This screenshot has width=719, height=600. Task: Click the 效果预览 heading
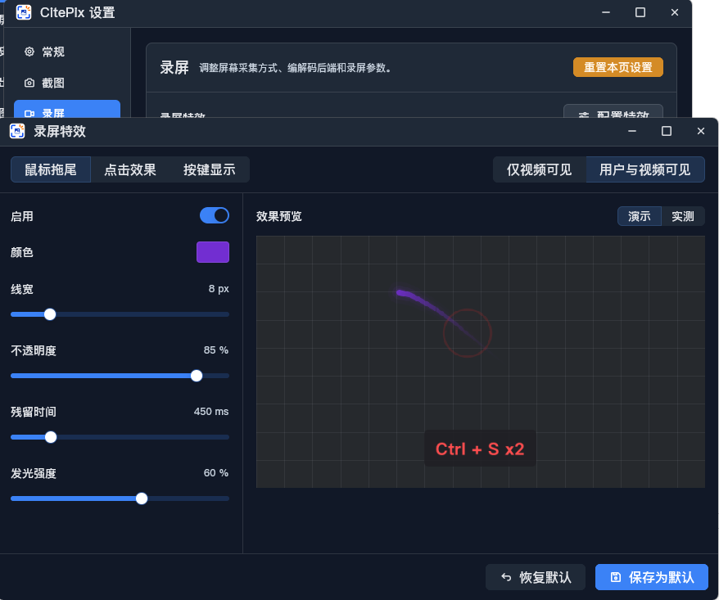tap(278, 216)
